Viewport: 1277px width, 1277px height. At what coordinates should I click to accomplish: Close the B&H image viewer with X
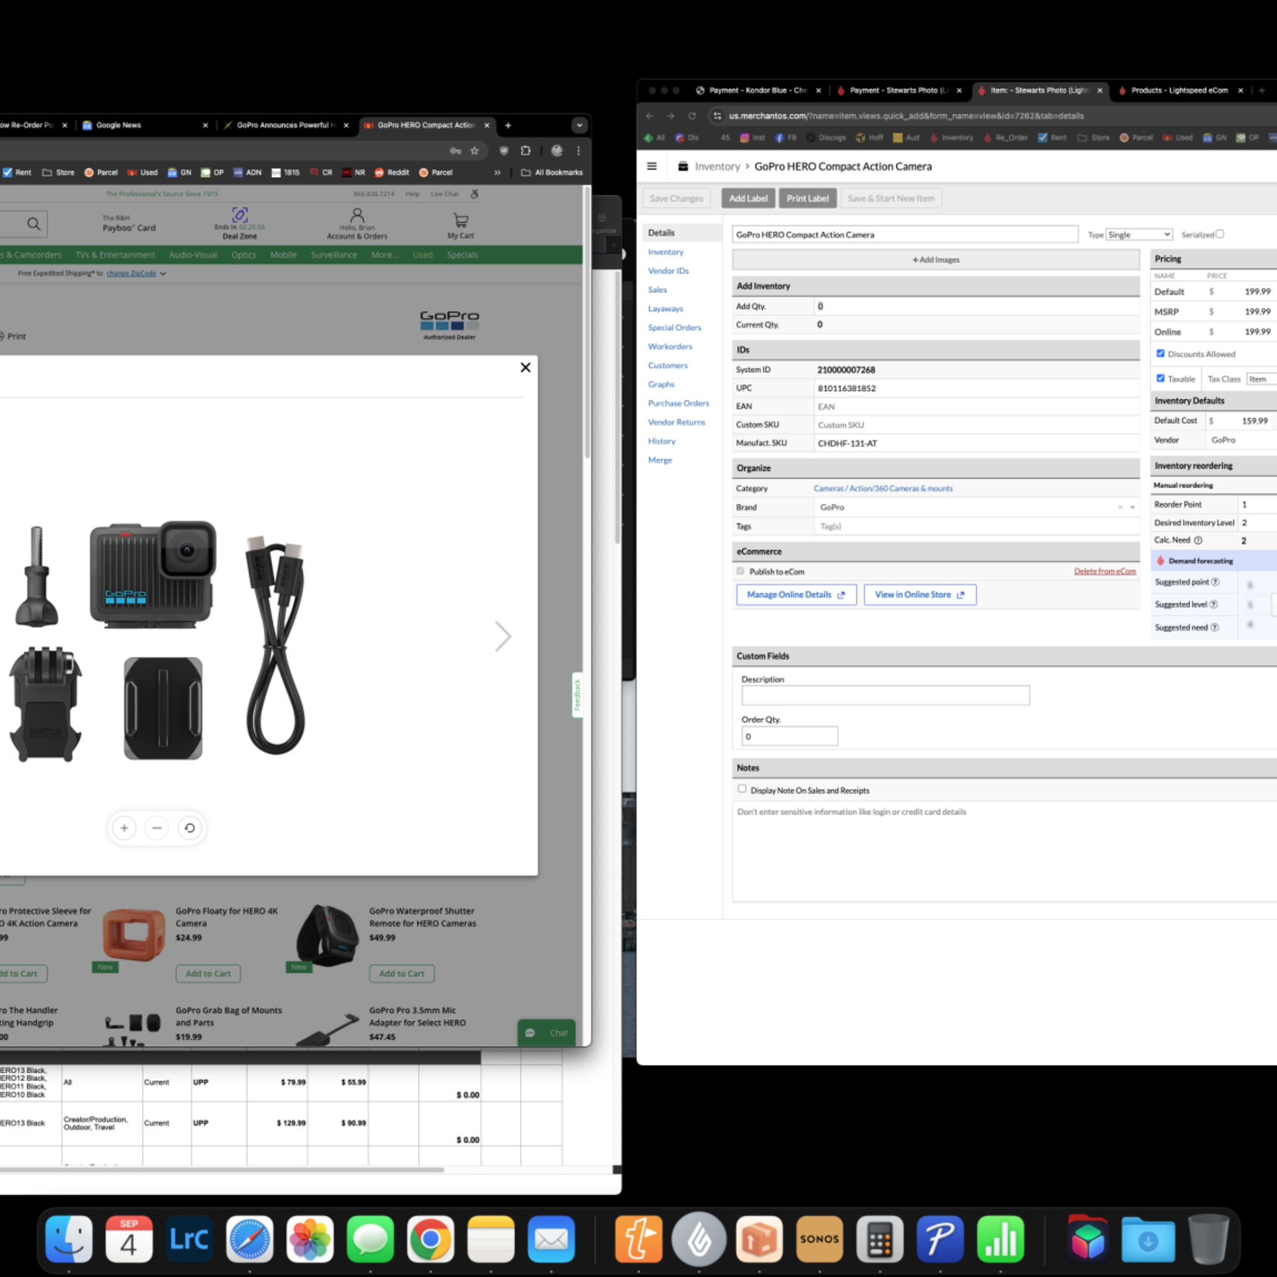click(526, 367)
